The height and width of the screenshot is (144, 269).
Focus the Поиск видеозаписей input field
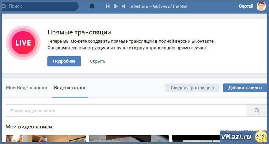pyautogui.click(x=126, y=111)
